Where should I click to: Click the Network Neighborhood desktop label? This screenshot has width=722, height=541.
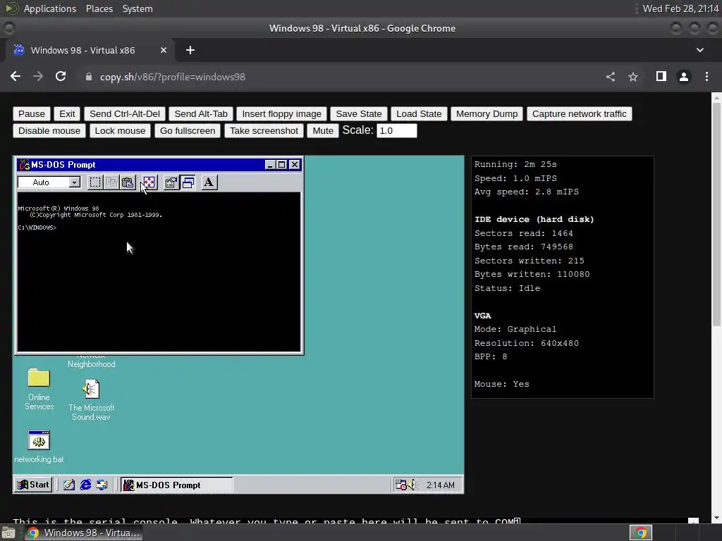pyautogui.click(x=92, y=360)
